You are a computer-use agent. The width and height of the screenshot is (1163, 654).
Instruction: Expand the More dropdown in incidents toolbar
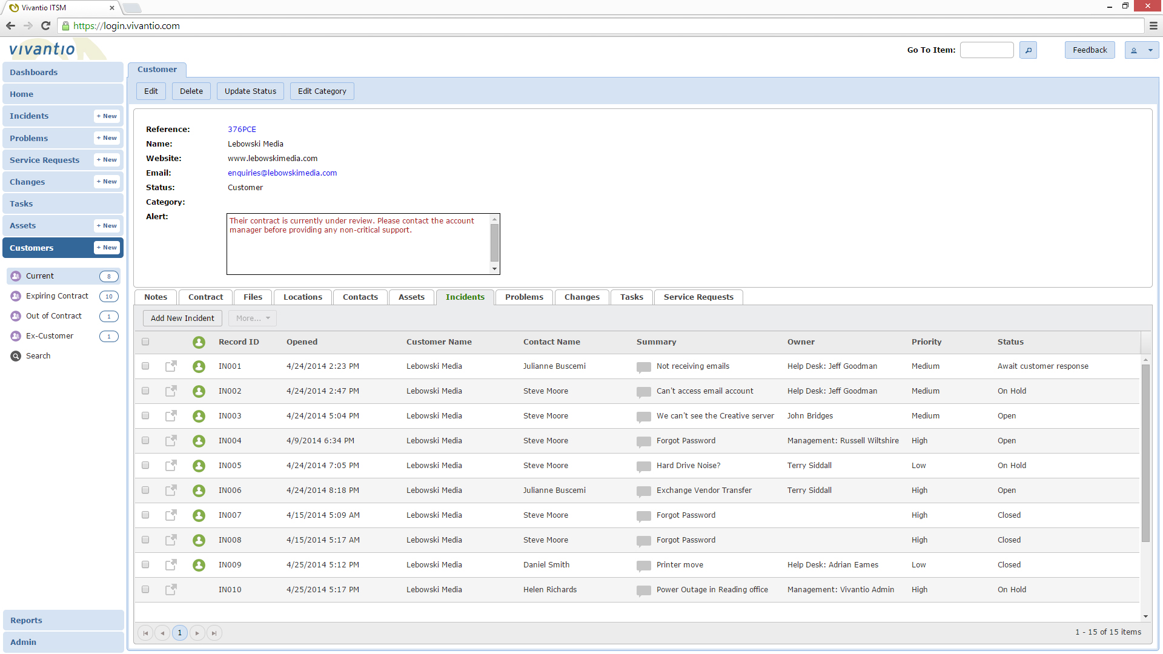[x=251, y=318]
